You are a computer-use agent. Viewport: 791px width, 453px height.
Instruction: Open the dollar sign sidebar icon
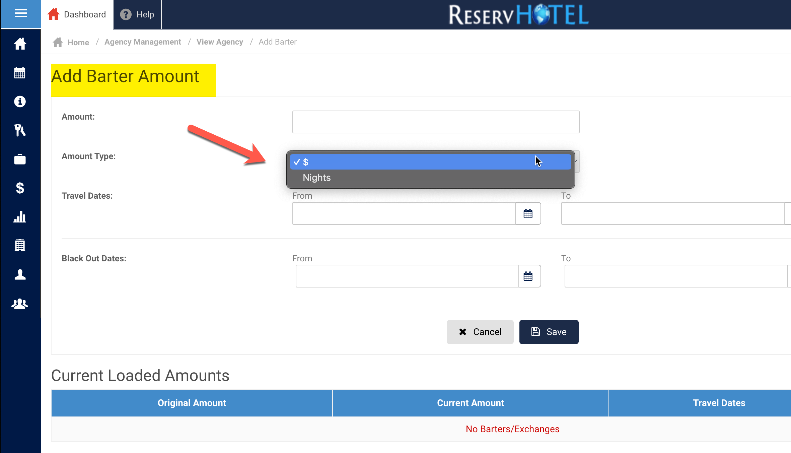[x=20, y=188]
